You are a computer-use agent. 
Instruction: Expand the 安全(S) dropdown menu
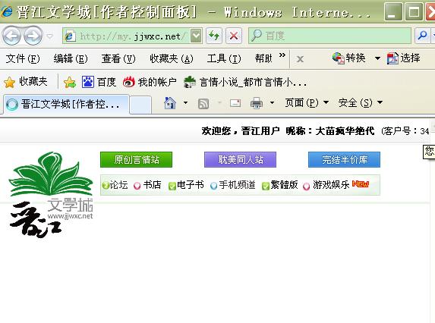[x=361, y=103]
